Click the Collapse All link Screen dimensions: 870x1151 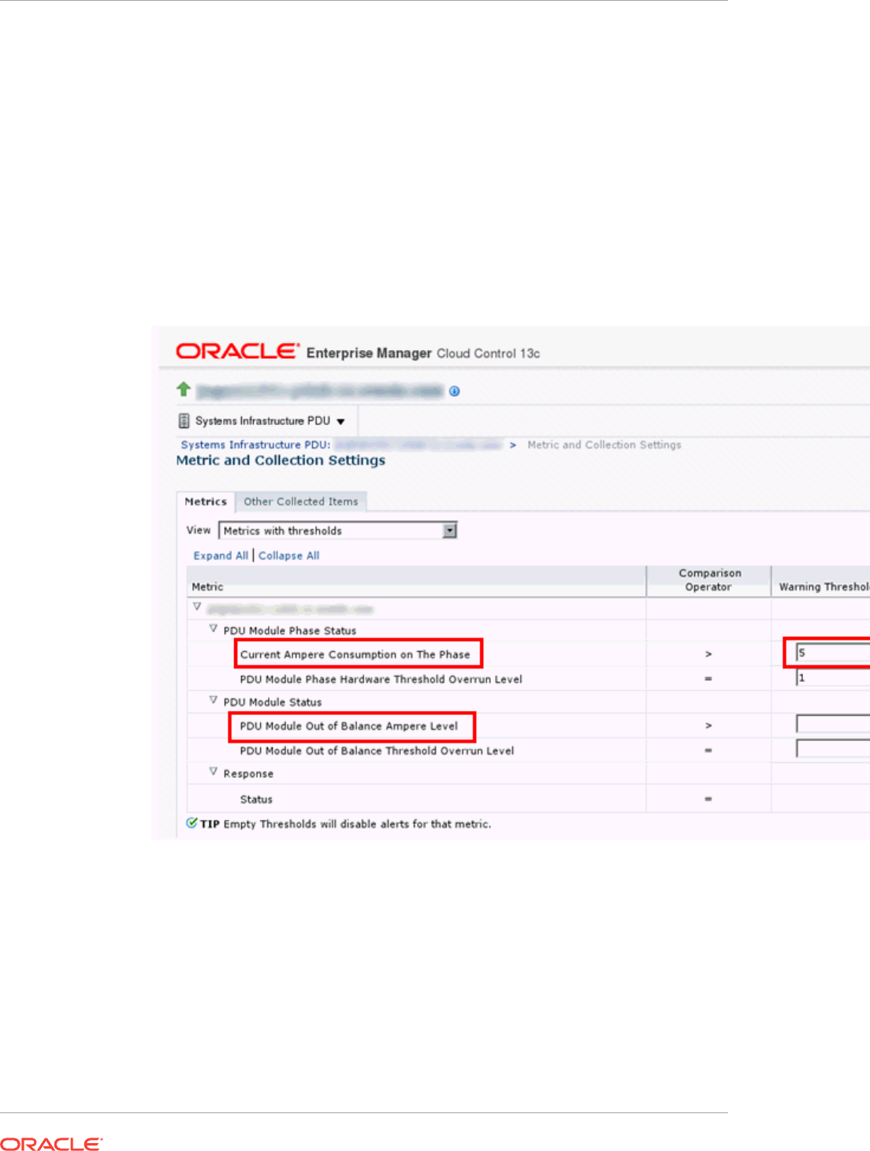coord(289,556)
